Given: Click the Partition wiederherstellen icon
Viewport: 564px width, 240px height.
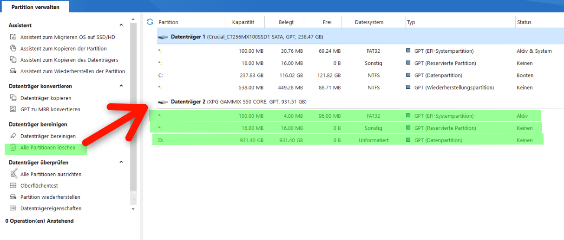Looking at the screenshot, I should 13,197.
